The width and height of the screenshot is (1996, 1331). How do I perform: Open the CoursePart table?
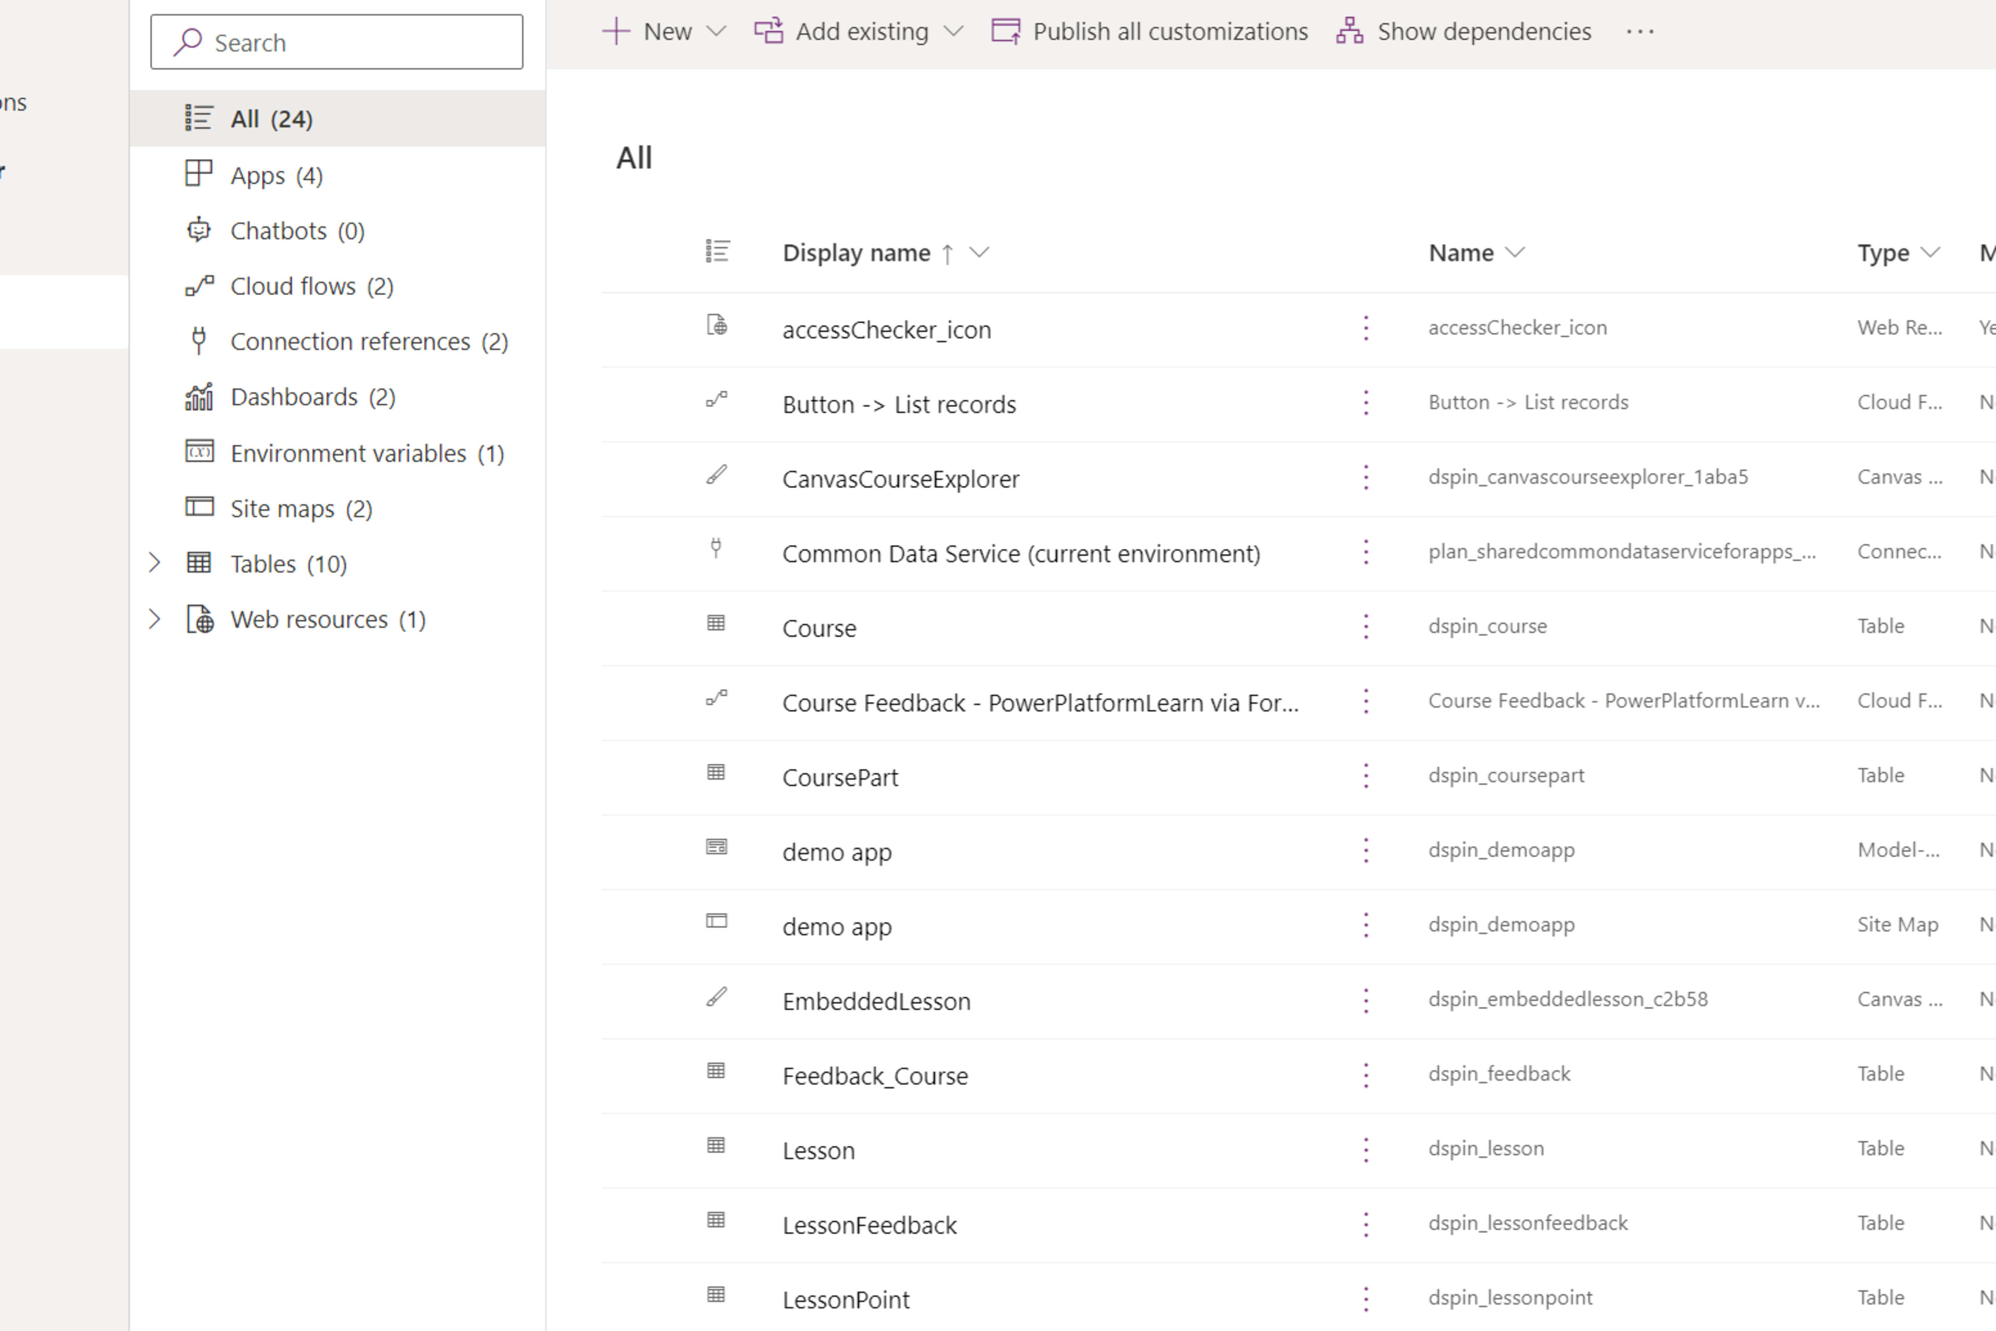tap(840, 778)
